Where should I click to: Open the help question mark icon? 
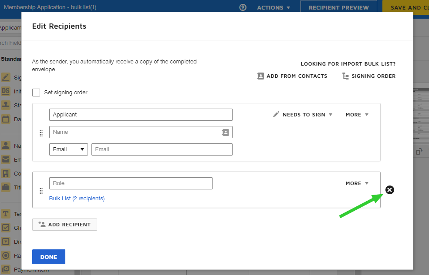point(243,7)
